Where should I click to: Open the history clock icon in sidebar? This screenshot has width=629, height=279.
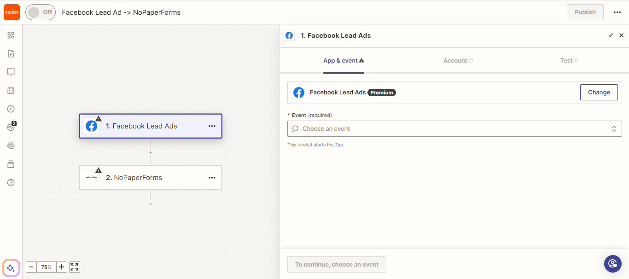click(x=11, y=109)
